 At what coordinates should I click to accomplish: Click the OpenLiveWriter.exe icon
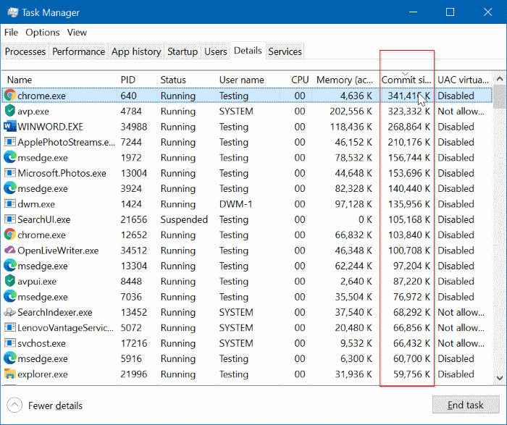pyautogui.click(x=10, y=251)
